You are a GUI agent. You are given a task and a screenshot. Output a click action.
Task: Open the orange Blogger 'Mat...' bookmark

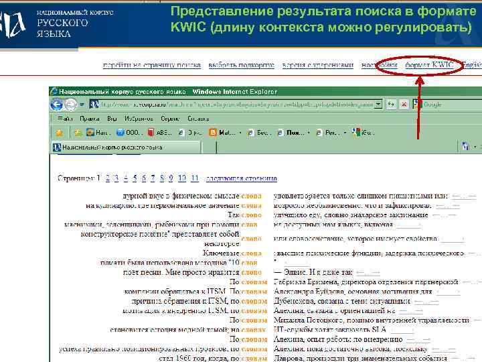tap(222, 133)
